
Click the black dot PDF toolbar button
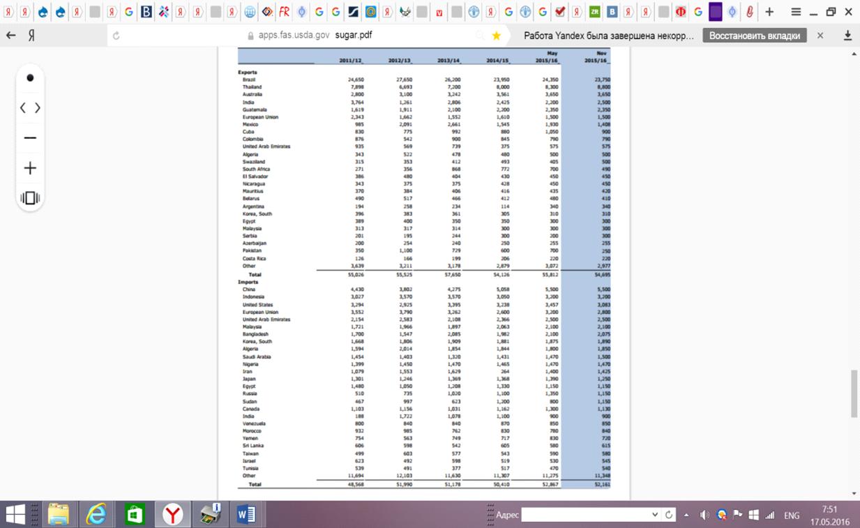(30, 78)
